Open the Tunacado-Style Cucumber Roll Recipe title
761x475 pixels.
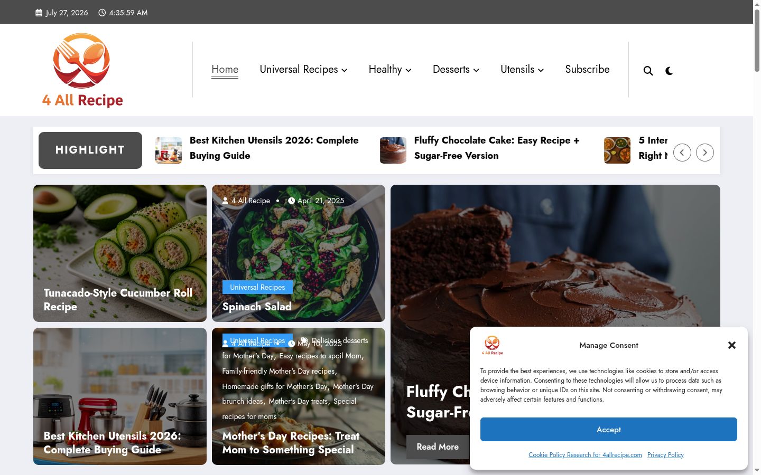(x=118, y=300)
